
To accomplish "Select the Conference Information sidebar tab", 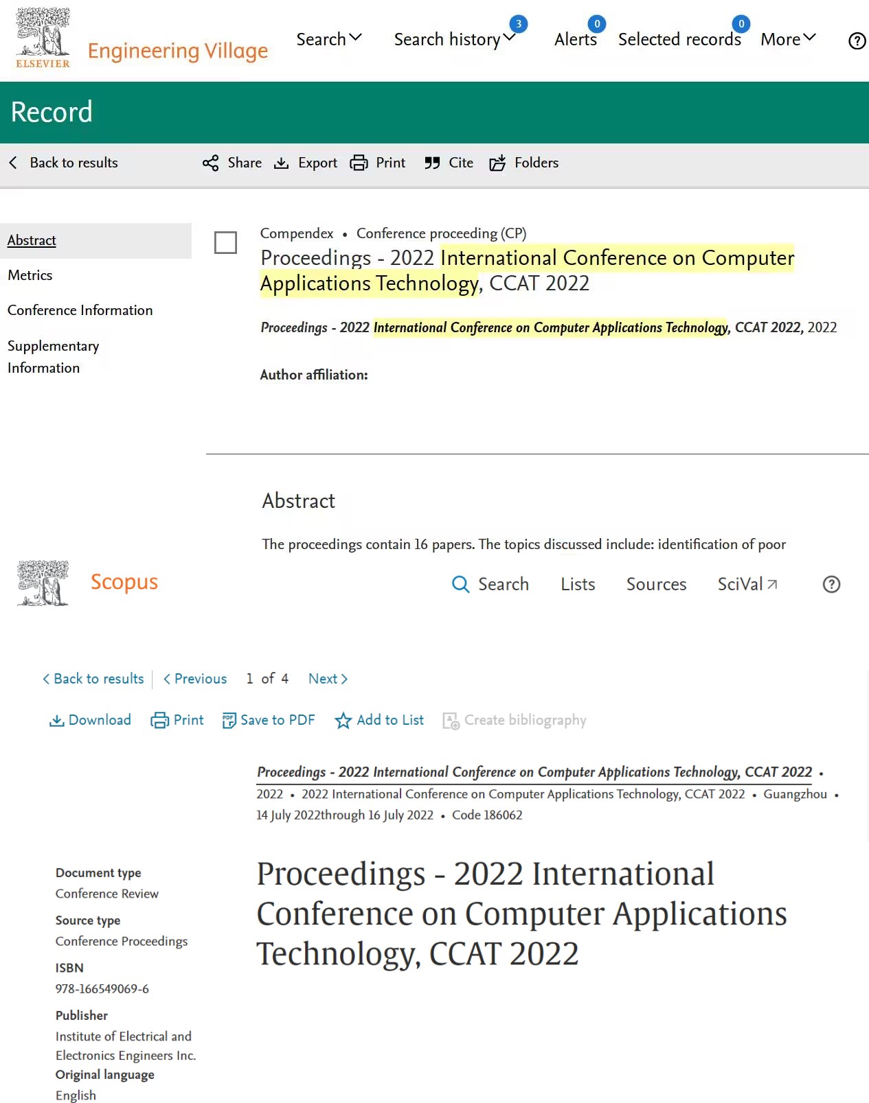I will (80, 310).
